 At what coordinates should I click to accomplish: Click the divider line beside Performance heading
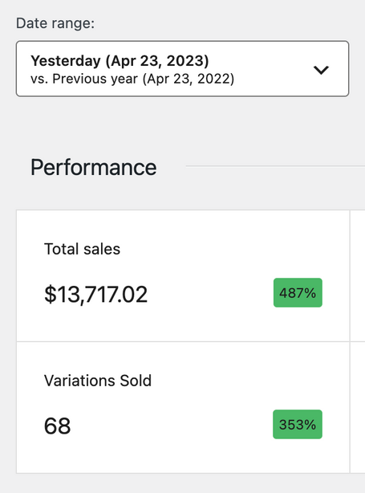275,166
